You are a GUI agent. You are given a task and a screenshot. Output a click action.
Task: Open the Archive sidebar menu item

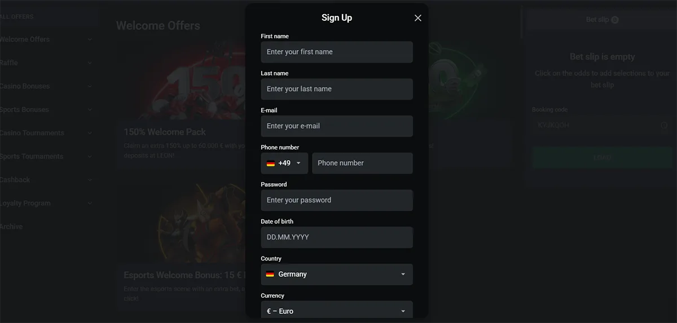pos(11,227)
